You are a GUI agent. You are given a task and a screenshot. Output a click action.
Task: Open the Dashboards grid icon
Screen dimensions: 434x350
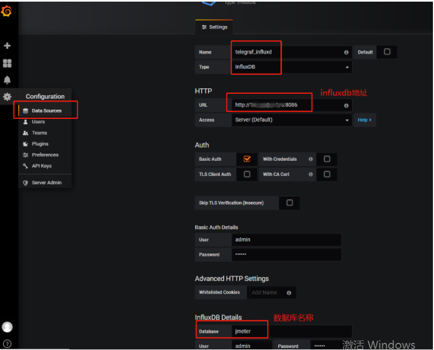click(x=7, y=63)
